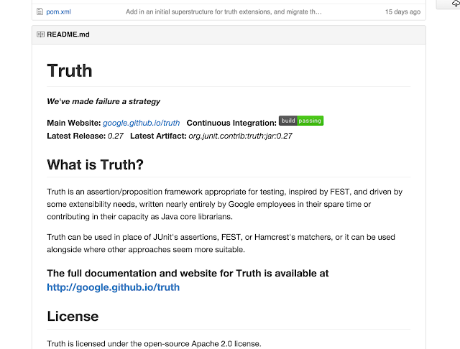Image resolution: width=460 pixels, height=349 pixels.
Task: Click the paragraph starting 'Truth can be used in place'
Action: click(x=221, y=243)
